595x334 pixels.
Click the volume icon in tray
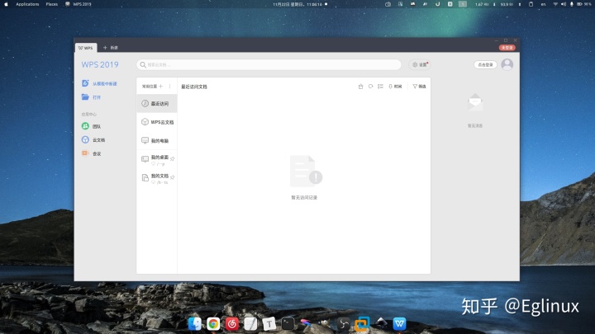(x=564, y=4)
